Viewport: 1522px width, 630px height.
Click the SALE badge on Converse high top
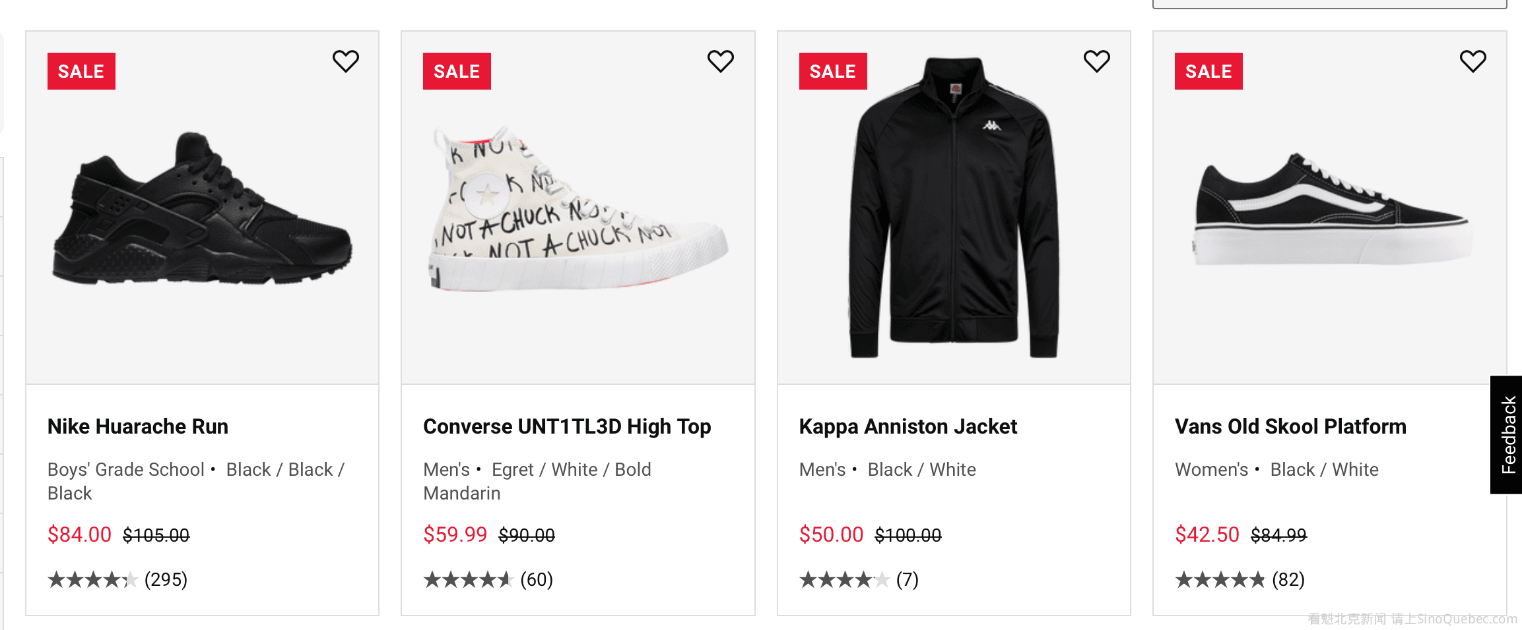tap(457, 71)
